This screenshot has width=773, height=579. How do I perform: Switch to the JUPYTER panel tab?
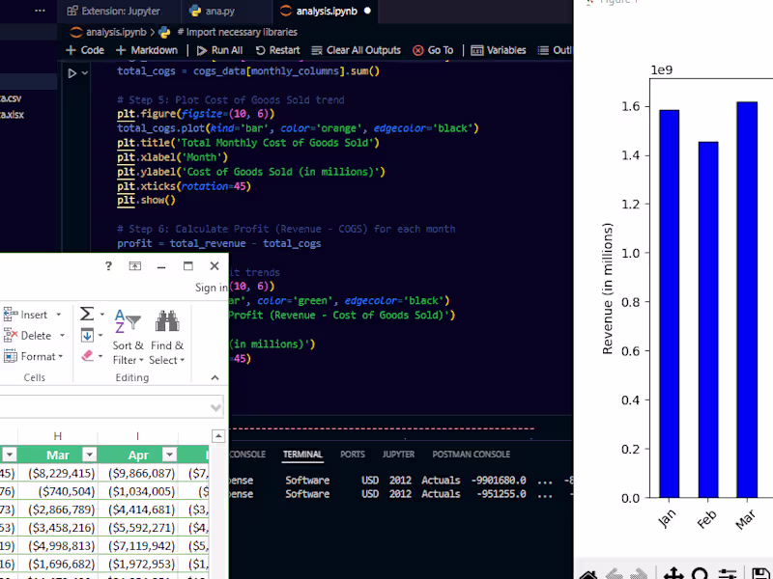click(x=398, y=455)
